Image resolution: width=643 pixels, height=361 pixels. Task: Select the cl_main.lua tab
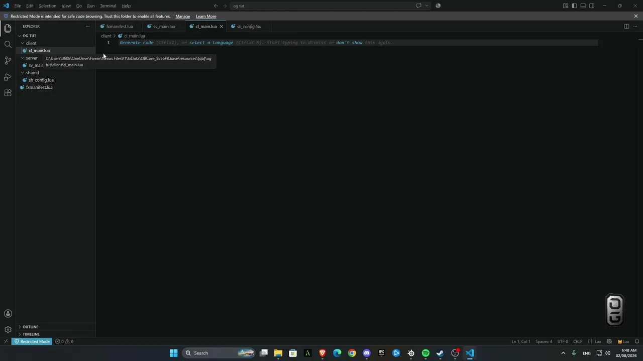pos(205,27)
